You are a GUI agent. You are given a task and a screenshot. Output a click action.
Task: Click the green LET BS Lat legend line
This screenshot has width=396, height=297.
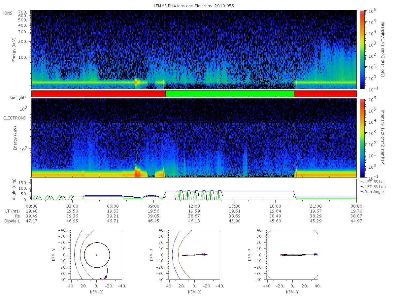pyautogui.click(x=362, y=182)
